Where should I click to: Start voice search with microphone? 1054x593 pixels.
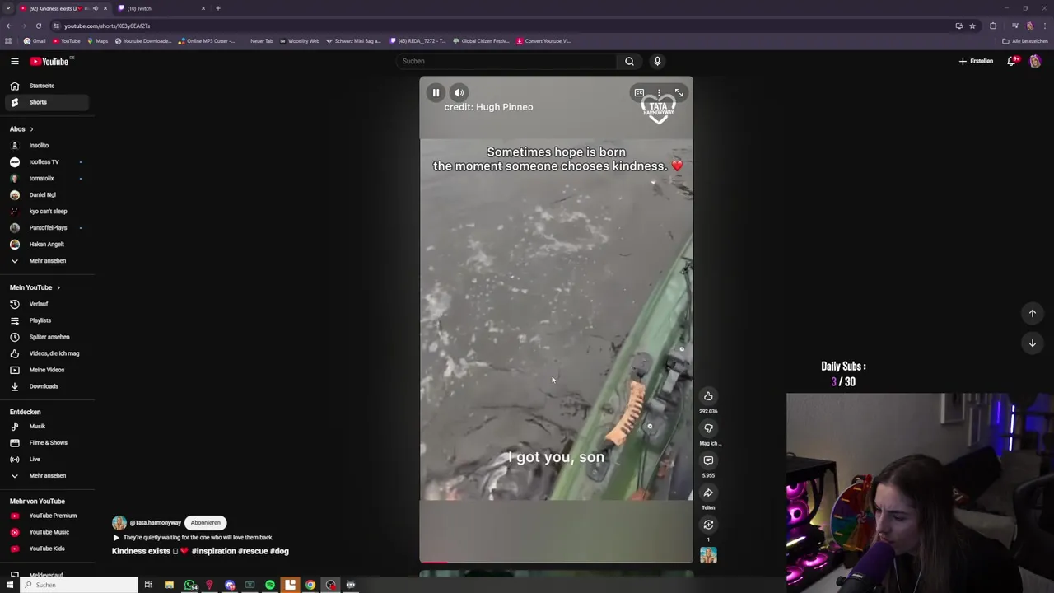(x=657, y=61)
